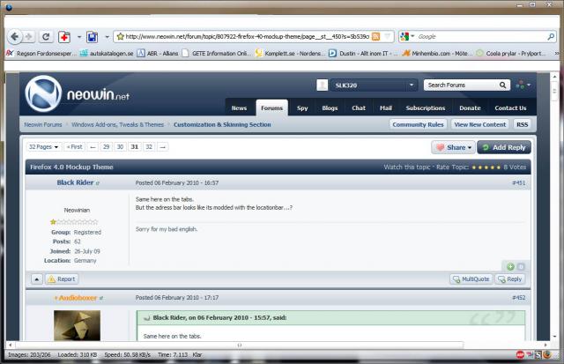This screenshot has height=364, width=564.
Task: Open the Google search engine selector
Action: (x=407, y=36)
